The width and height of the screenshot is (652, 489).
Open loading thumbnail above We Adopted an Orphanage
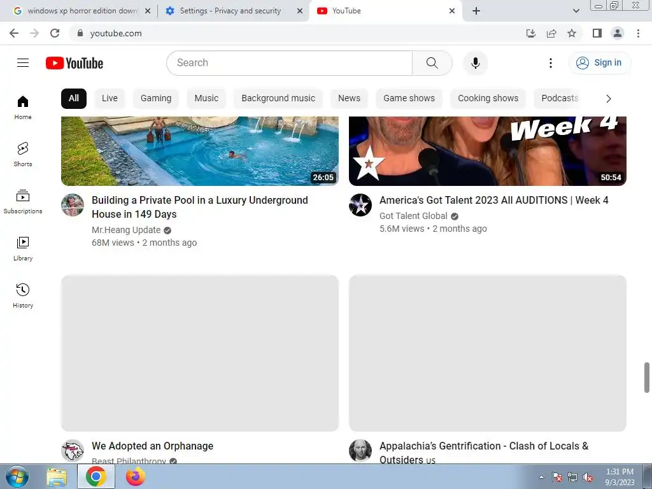pyautogui.click(x=199, y=353)
